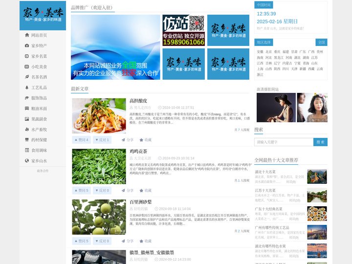This screenshot has width=352, height=264.
Task: Open the 仿站 QR code advertisement
Action: pos(184,30)
